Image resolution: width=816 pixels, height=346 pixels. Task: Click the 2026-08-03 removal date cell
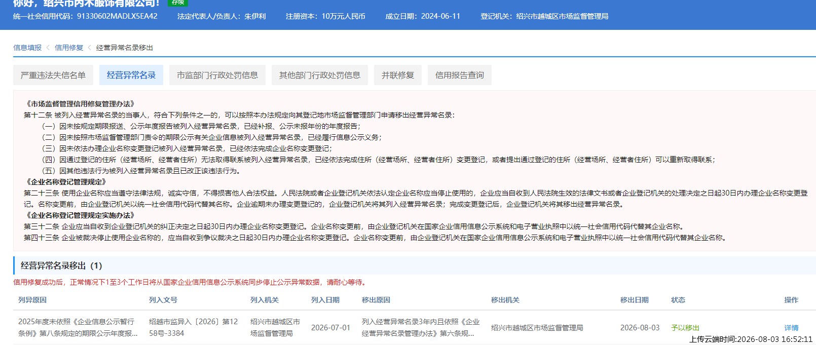tap(640, 328)
